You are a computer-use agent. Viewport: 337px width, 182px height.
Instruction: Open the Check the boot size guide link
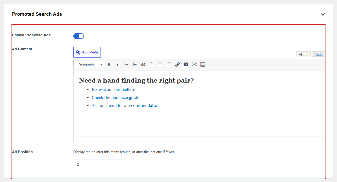tap(115, 98)
